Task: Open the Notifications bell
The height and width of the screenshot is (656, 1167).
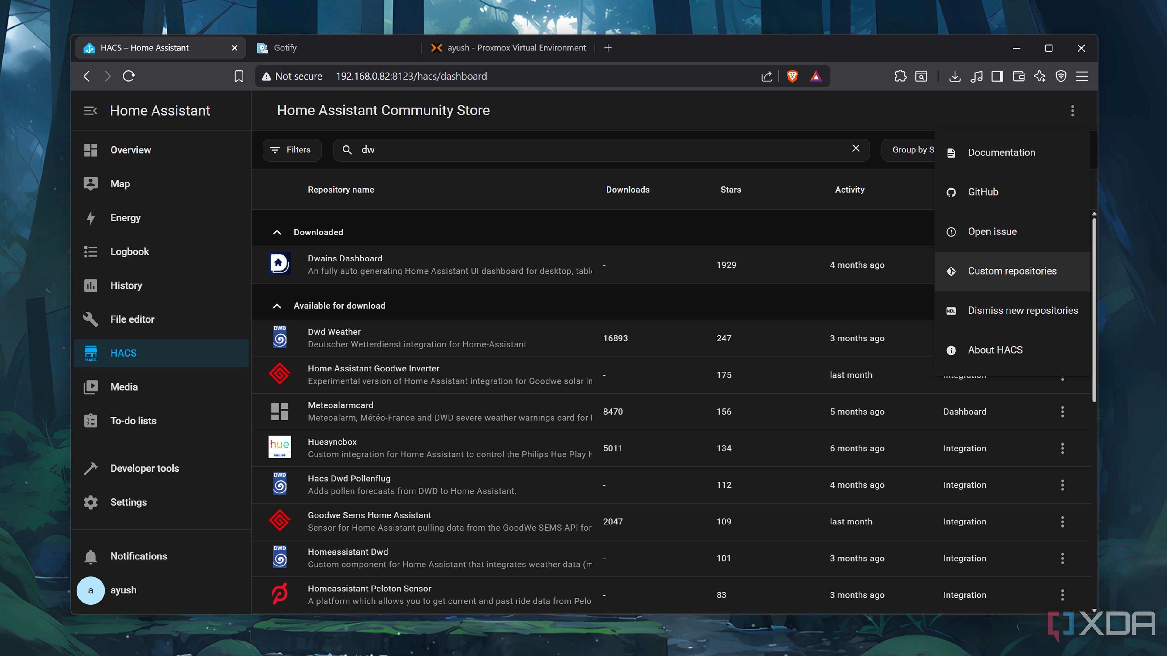Action: [x=91, y=556]
